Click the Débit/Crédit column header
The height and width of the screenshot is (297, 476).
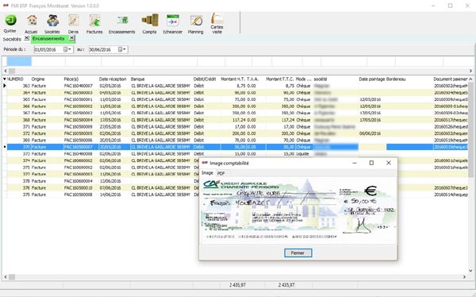tap(205, 79)
